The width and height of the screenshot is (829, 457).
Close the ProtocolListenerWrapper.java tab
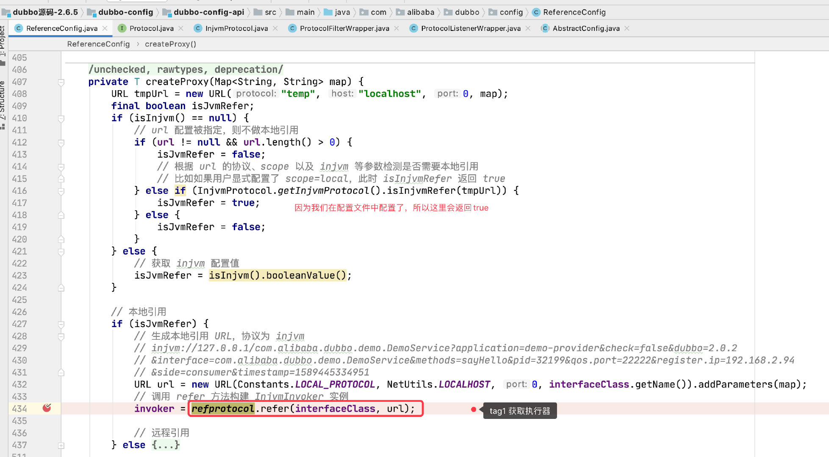pyautogui.click(x=528, y=28)
